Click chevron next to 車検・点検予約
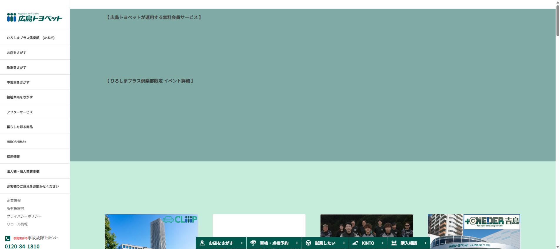The image size is (560, 249). click(297, 243)
